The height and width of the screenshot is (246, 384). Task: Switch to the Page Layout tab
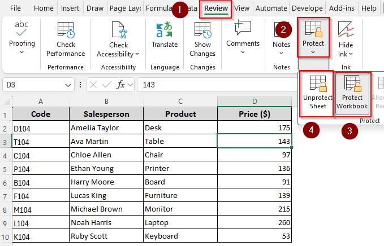pyautogui.click(x=126, y=8)
